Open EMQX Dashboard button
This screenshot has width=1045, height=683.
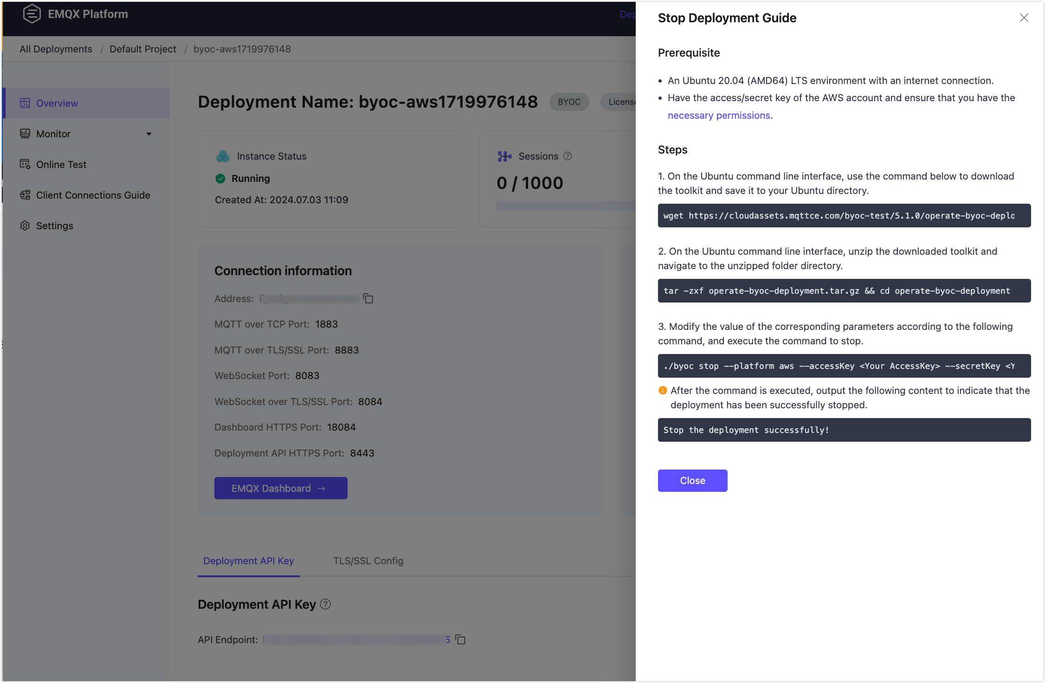(x=280, y=488)
